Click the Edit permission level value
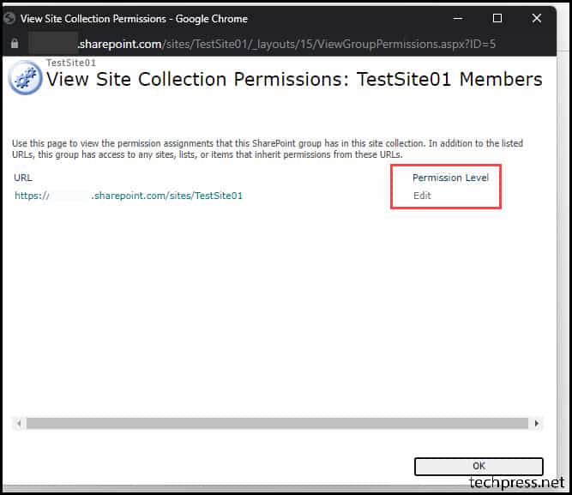572x495 pixels. [422, 196]
